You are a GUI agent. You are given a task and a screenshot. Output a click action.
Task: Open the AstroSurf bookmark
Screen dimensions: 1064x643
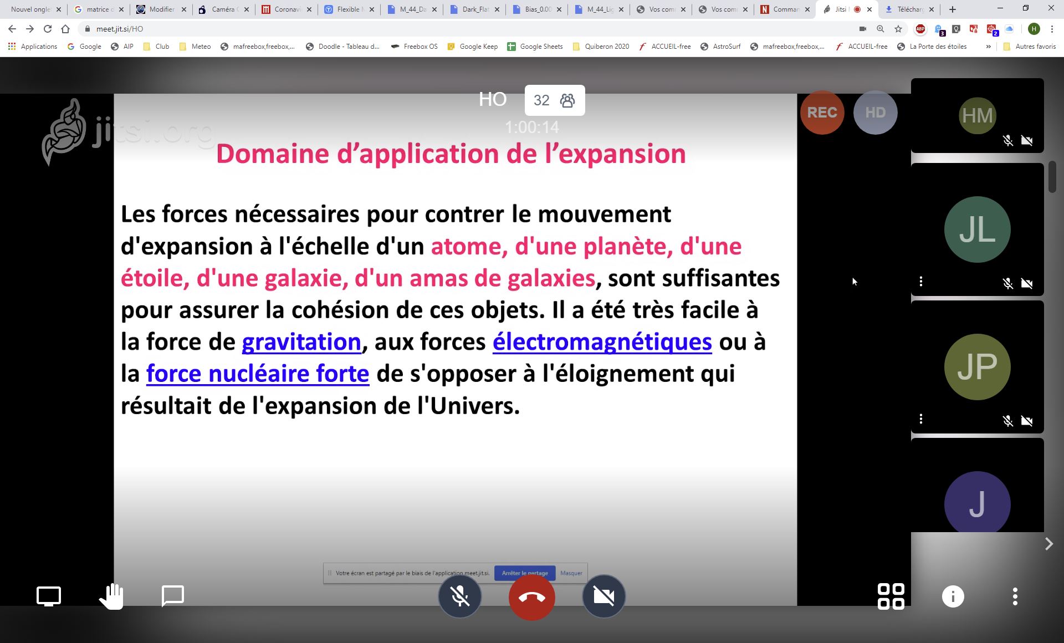point(720,47)
